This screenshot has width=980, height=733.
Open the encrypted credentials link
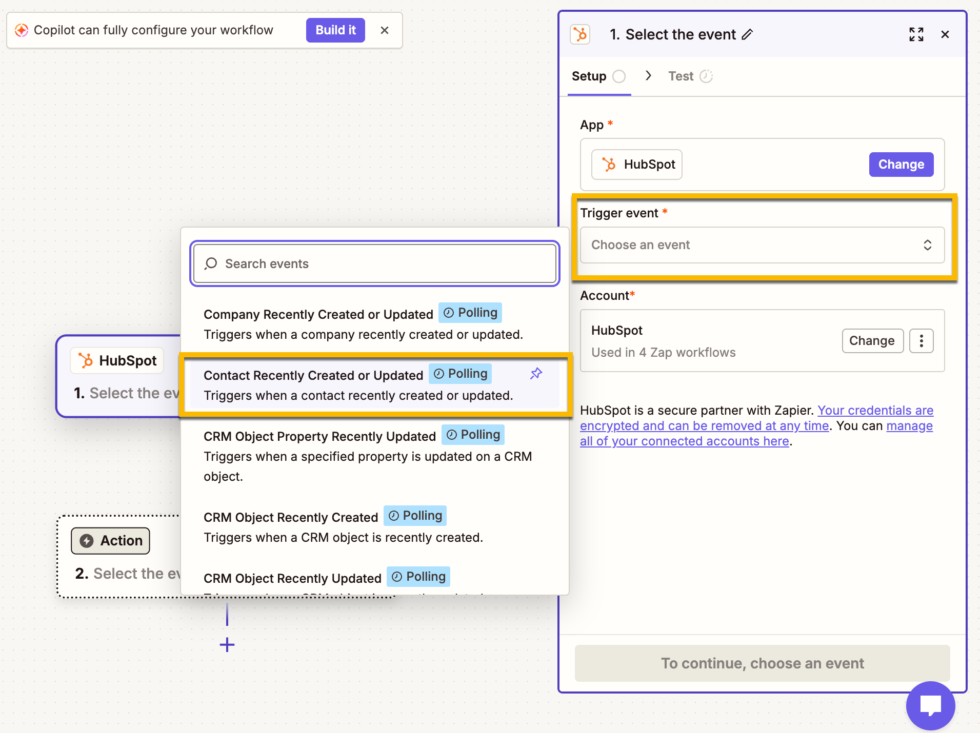756,418
